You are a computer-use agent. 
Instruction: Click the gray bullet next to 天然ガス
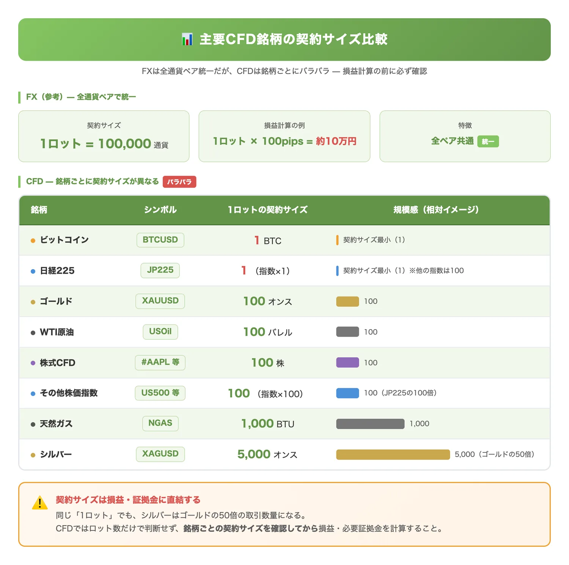click(33, 424)
